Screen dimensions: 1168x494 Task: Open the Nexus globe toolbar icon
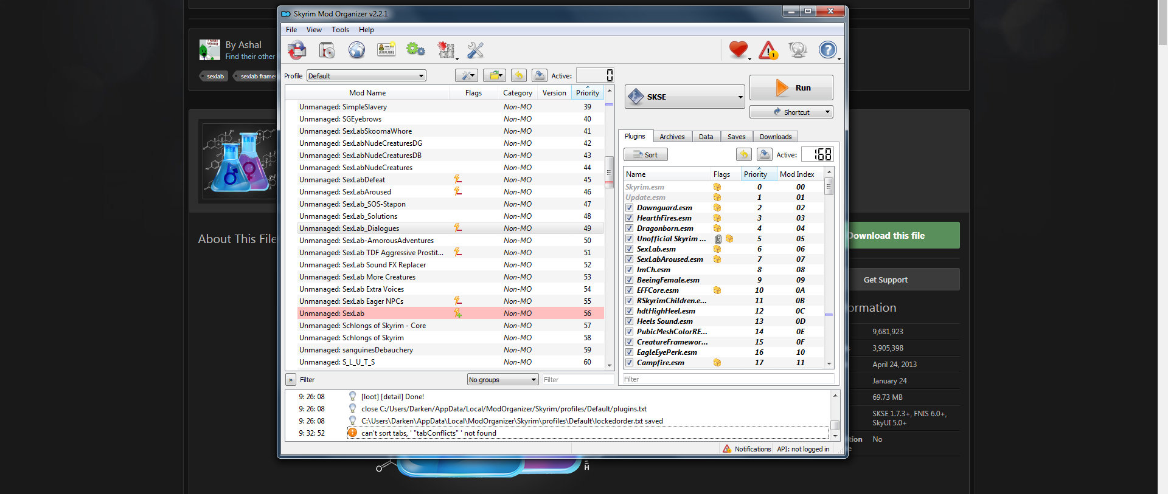click(x=356, y=50)
